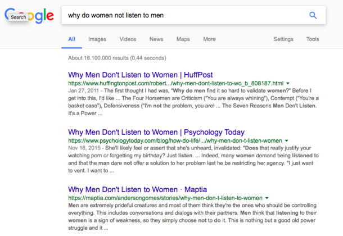Open the Videos tab
Screen dimensions: 343x236
click(x=128, y=39)
